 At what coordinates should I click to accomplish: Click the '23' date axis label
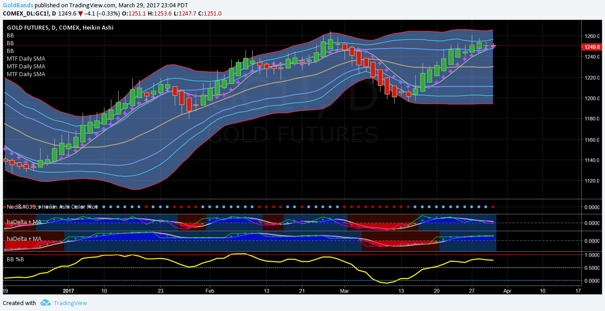160,290
